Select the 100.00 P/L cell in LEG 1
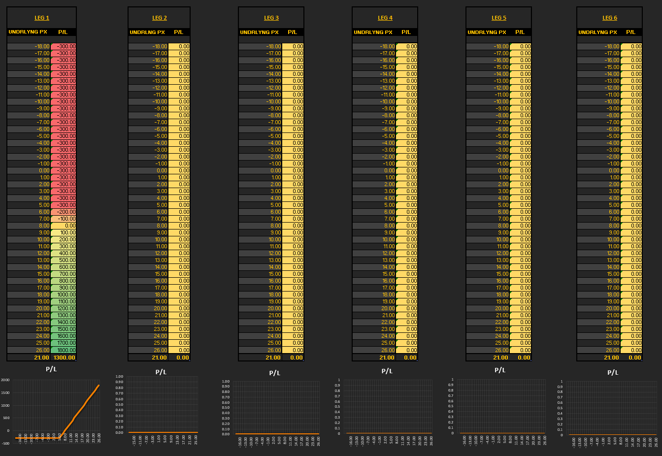 coord(64,232)
